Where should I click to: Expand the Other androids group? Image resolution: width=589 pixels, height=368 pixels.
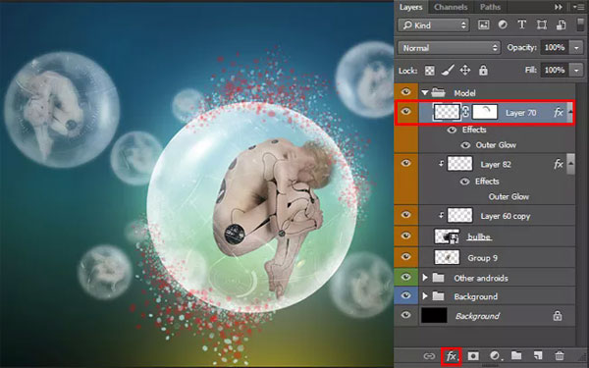point(425,278)
